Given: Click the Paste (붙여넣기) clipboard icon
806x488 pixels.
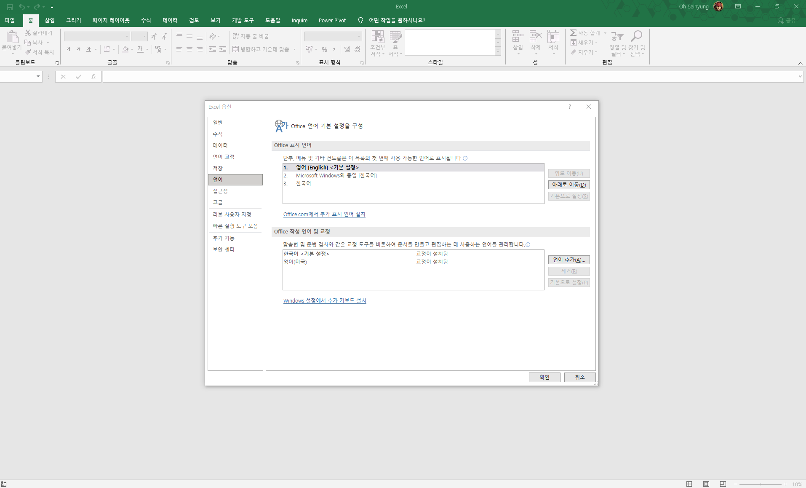Looking at the screenshot, I should pos(12,37).
